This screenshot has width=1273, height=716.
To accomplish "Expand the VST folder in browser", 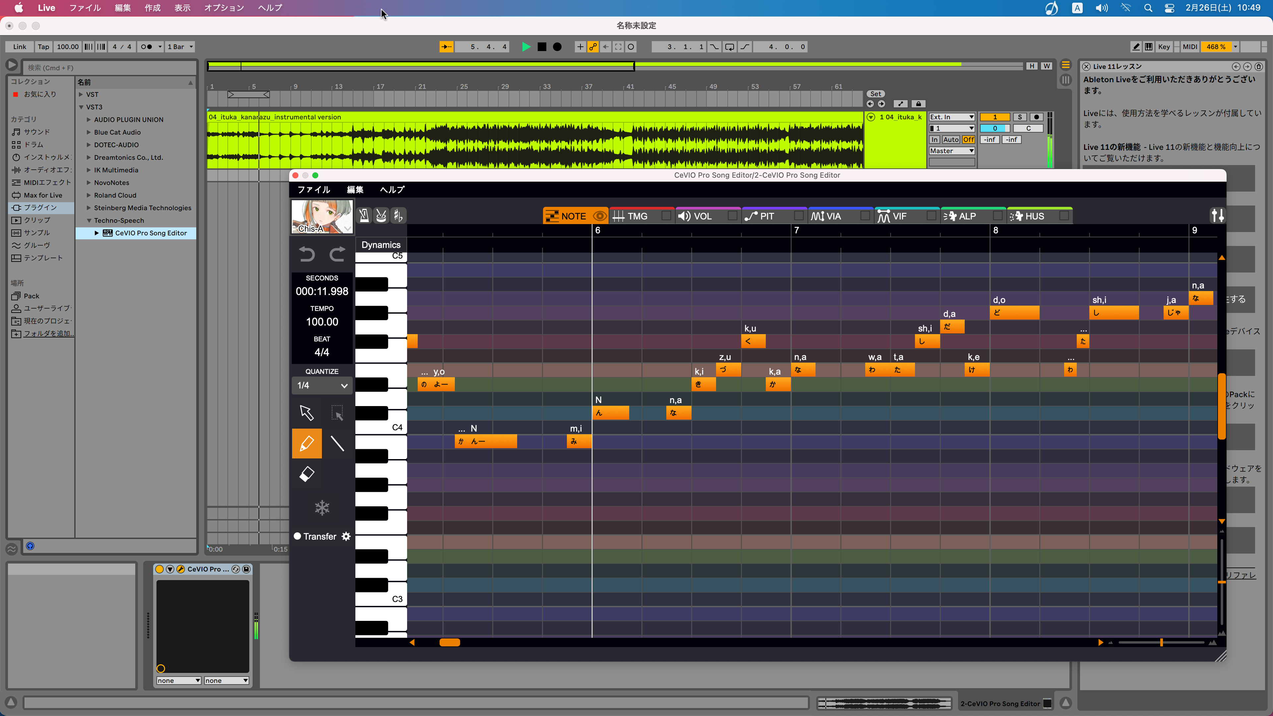I will [81, 94].
